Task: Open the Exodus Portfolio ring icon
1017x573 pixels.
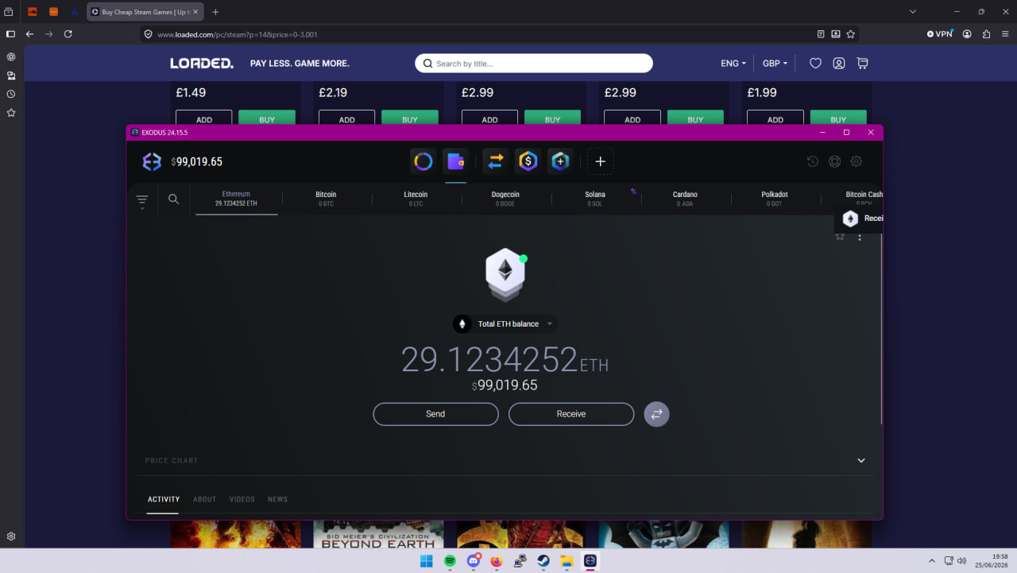Action: click(423, 161)
